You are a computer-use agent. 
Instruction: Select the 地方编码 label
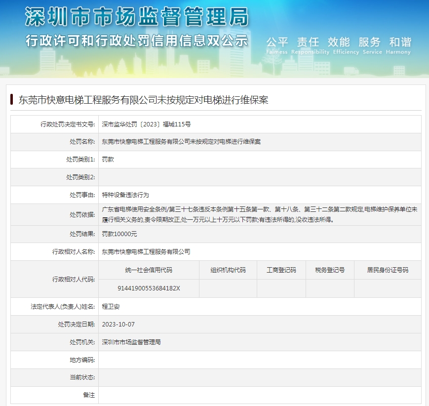click(82, 360)
